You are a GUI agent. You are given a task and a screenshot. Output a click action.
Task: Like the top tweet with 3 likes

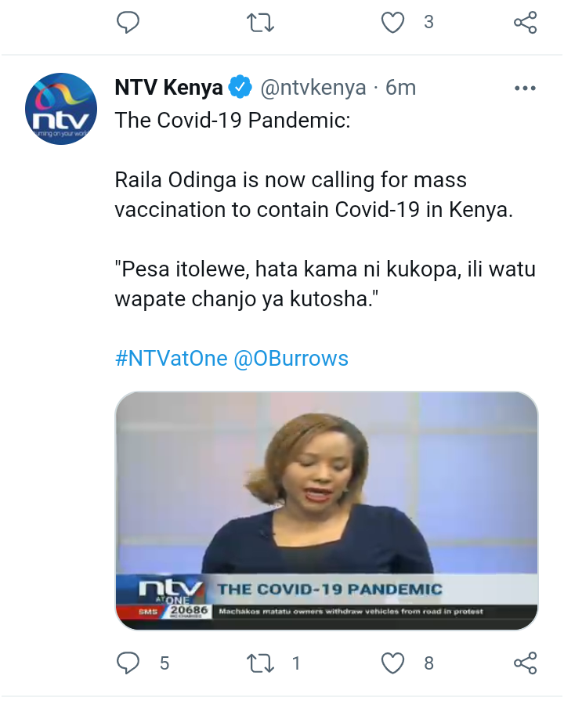(x=392, y=23)
